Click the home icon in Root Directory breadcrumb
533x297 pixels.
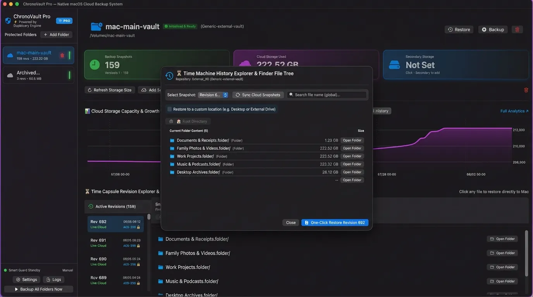(x=171, y=121)
